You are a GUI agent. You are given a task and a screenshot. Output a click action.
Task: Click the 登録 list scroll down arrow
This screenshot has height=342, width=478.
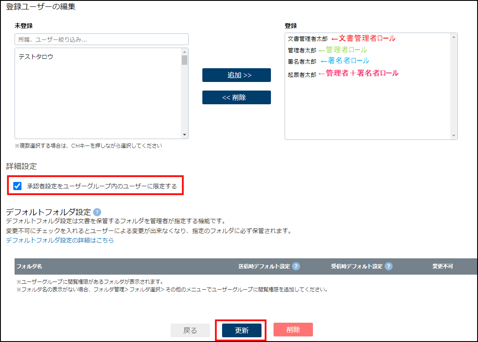(454, 136)
